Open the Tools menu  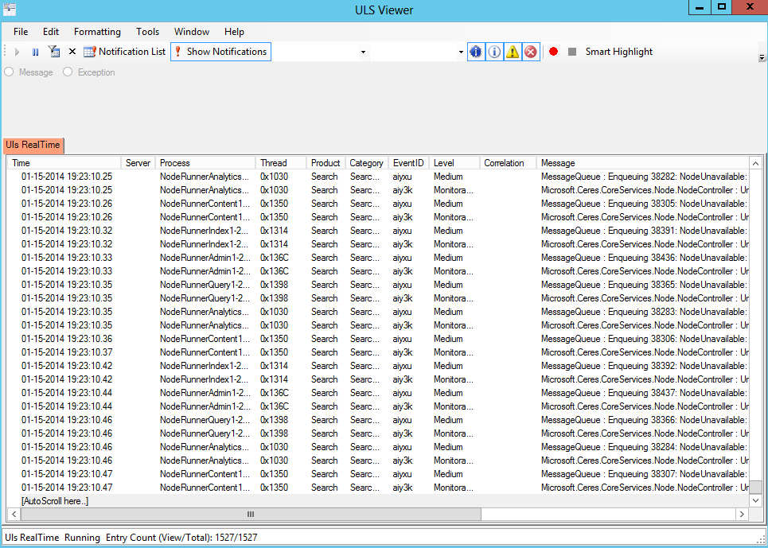pos(147,32)
